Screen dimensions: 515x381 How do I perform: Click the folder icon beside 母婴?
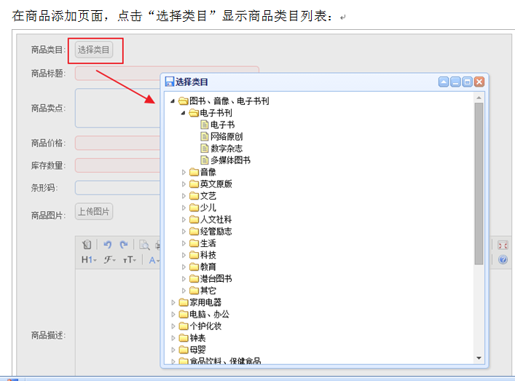click(x=184, y=350)
